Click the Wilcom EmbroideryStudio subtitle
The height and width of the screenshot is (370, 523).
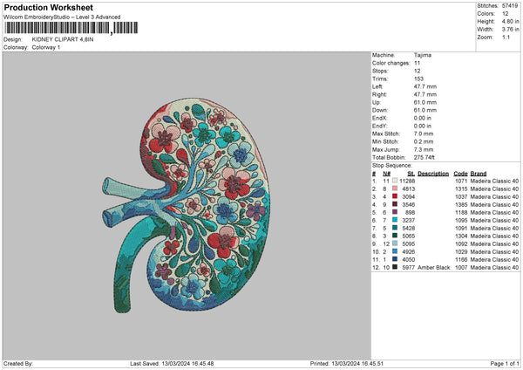pyautogui.click(x=62, y=17)
